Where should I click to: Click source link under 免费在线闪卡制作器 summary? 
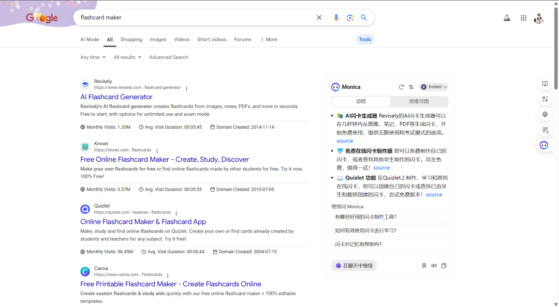click(381, 168)
